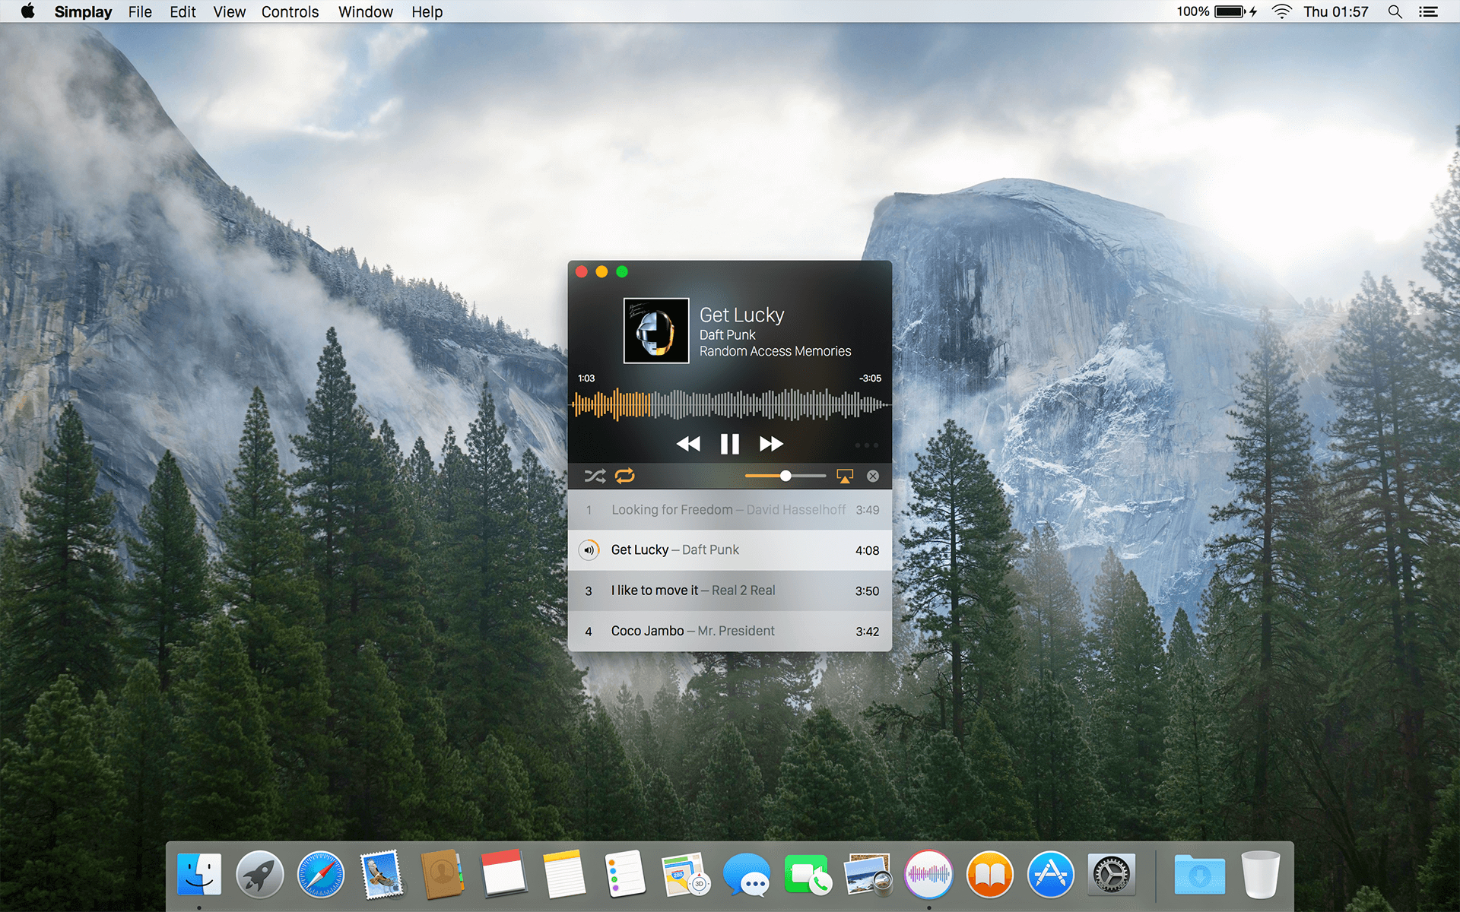Skip back with the rewind button
Image resolution: width=1460 pixels, height=912 pixels.
688,444
